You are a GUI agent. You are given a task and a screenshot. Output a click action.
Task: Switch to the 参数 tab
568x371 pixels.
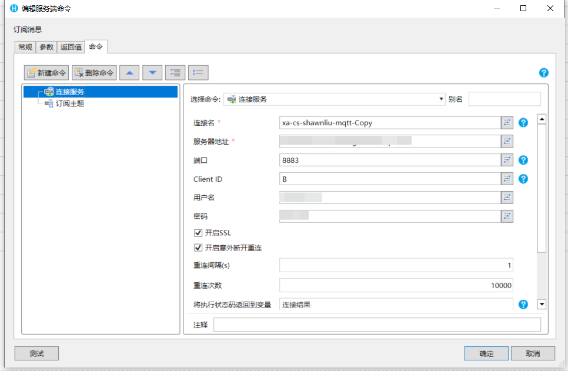46,47
